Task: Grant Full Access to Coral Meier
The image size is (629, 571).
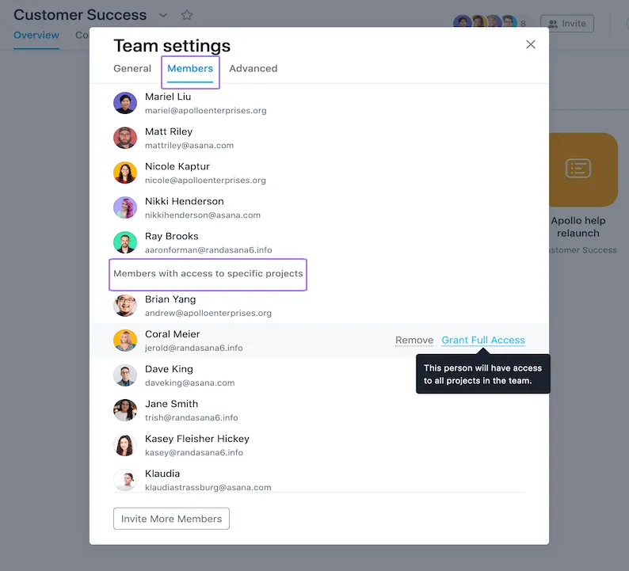Action: 483,341
